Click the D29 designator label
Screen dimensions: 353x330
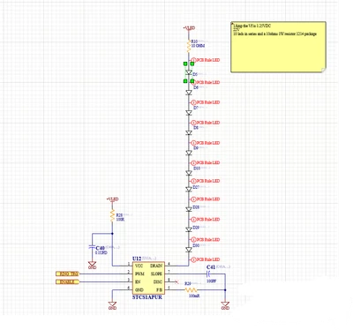[196, 228]
